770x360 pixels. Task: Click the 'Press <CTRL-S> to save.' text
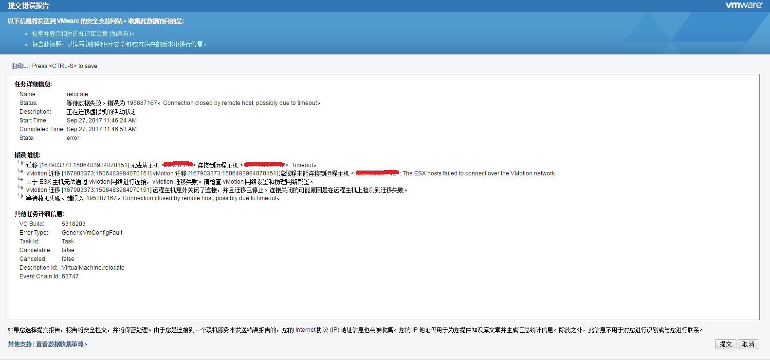[x=65, y=66]
